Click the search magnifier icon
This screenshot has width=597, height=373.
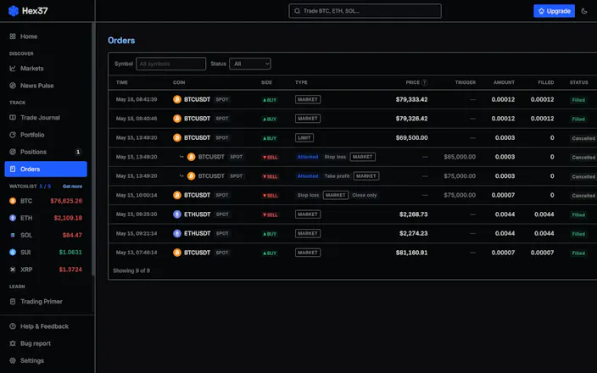point(297,11)
